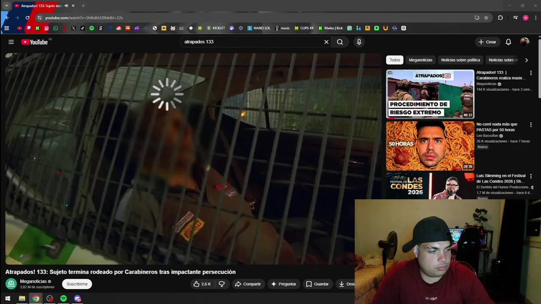
Task: Open the X (Twitter) bookmark icon
Action: click(74, 28)
